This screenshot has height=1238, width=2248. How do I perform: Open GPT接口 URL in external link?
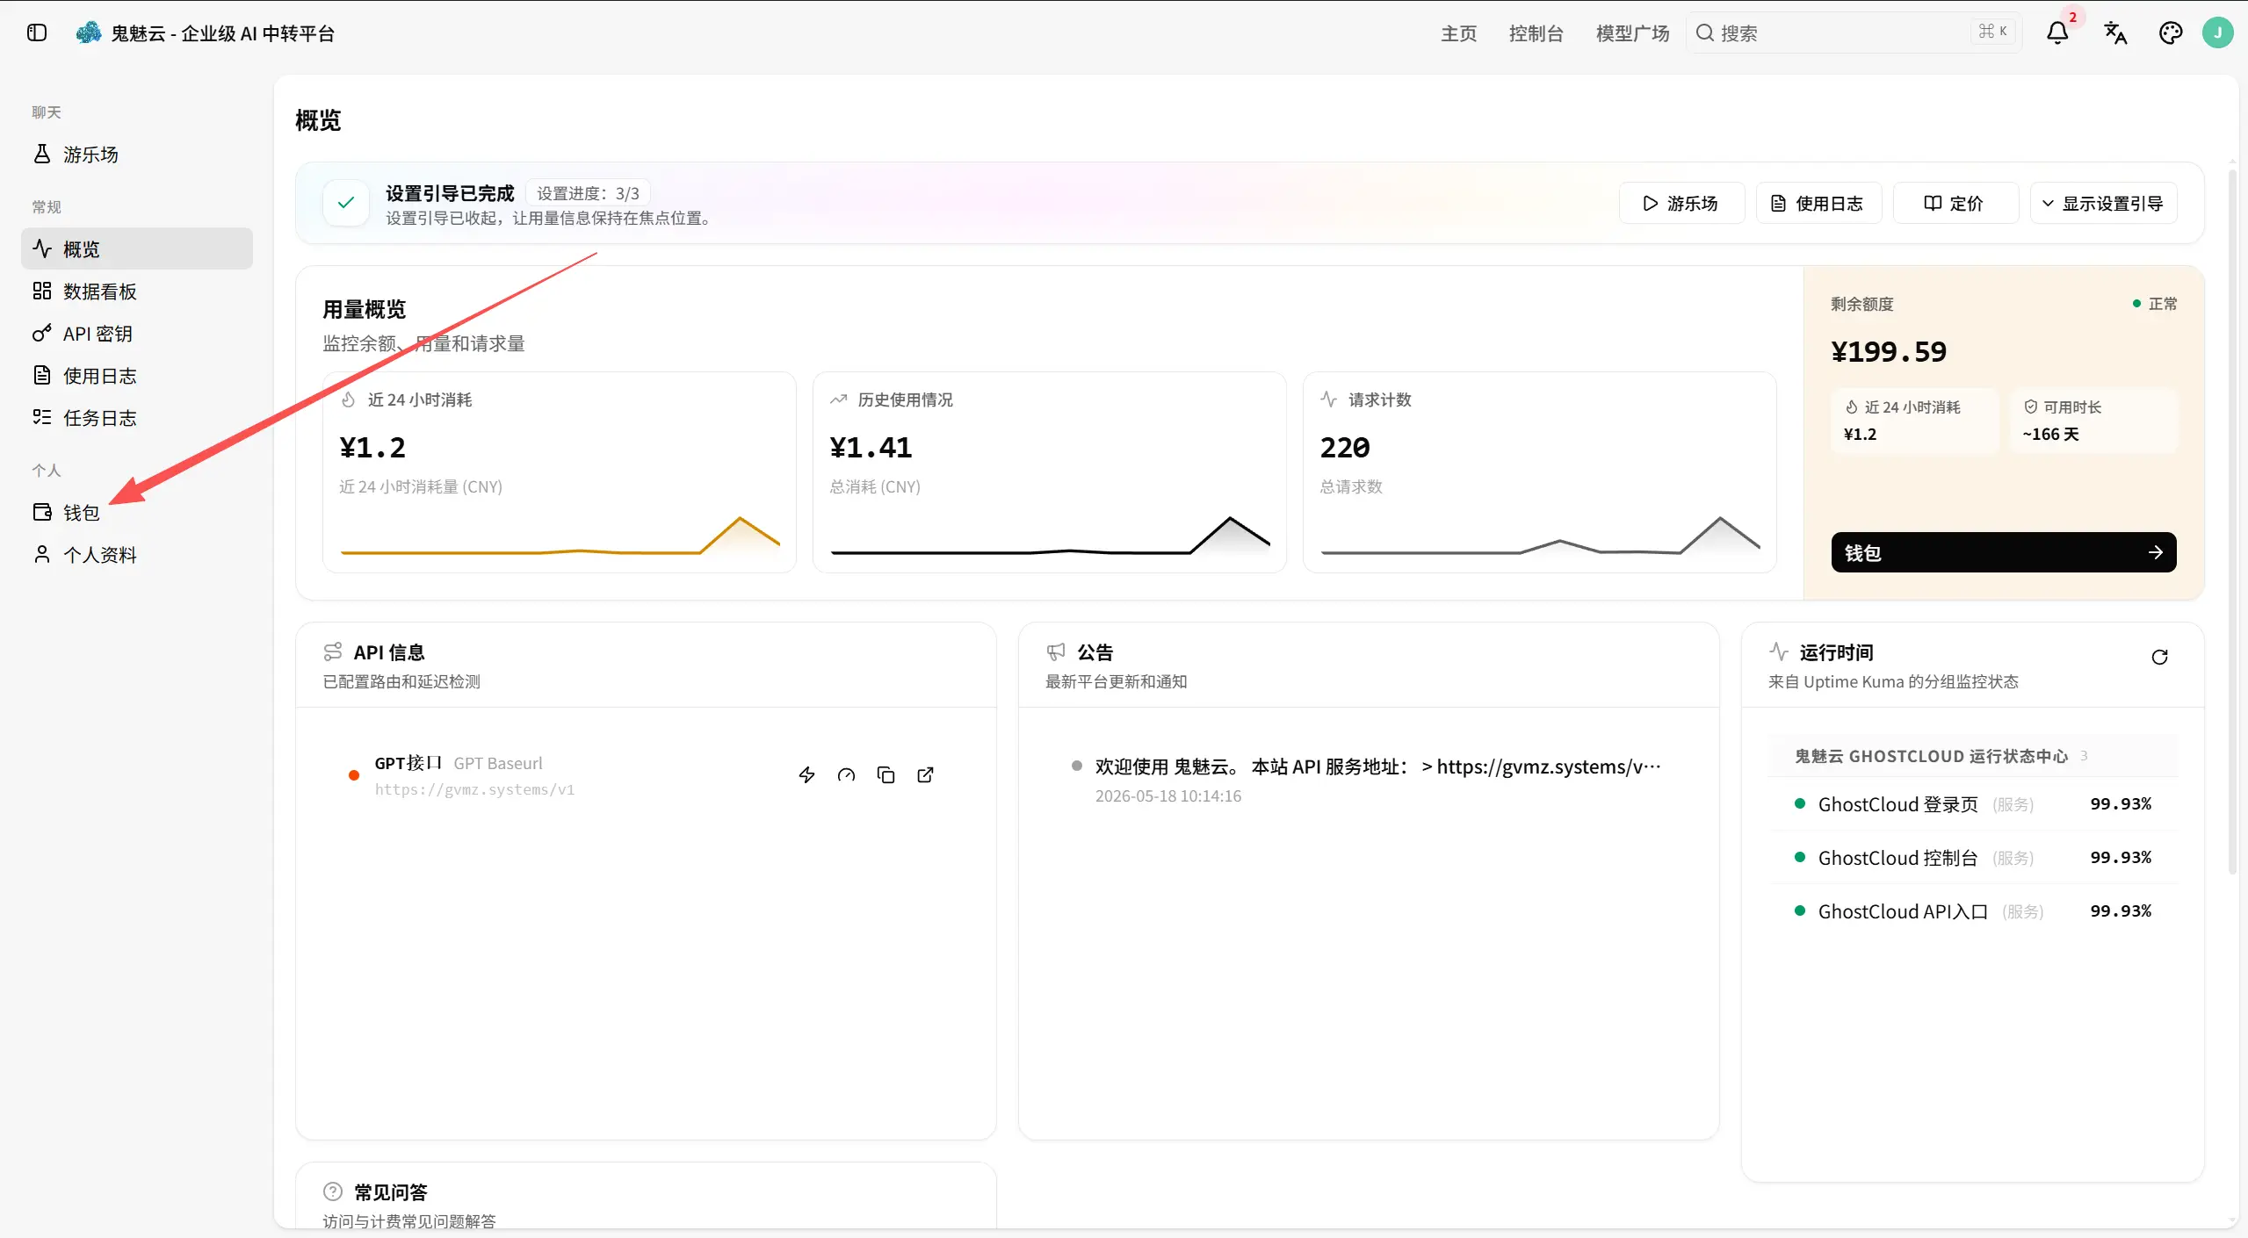pyautogui.click(x=925, y=775)
